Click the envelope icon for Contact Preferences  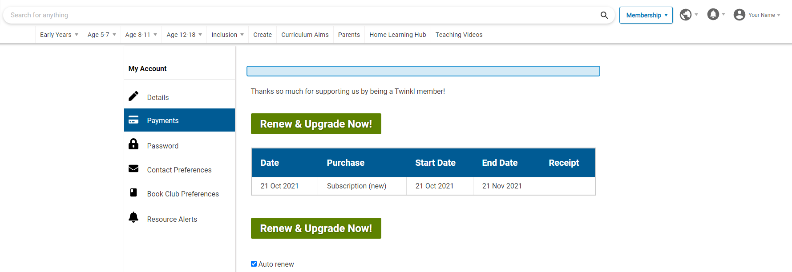click(x=133, y=168)
